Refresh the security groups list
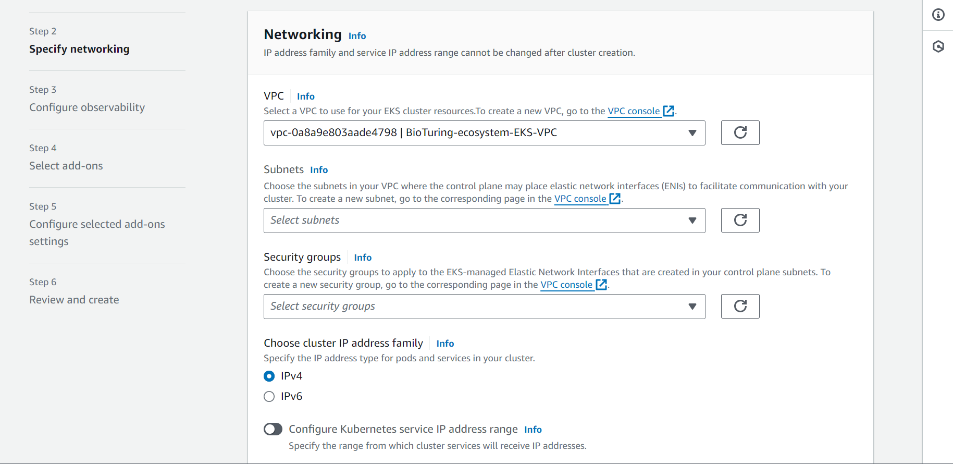Viewport: 953px width, 464px height. (740, 306)
